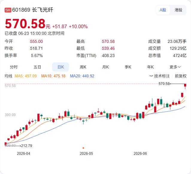Viewport: 191px width, 174px height.
Task: Select the 月K chart tab
Action: [x=105, y=67]
